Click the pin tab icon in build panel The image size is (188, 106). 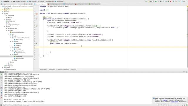click(x=1, y=95)
